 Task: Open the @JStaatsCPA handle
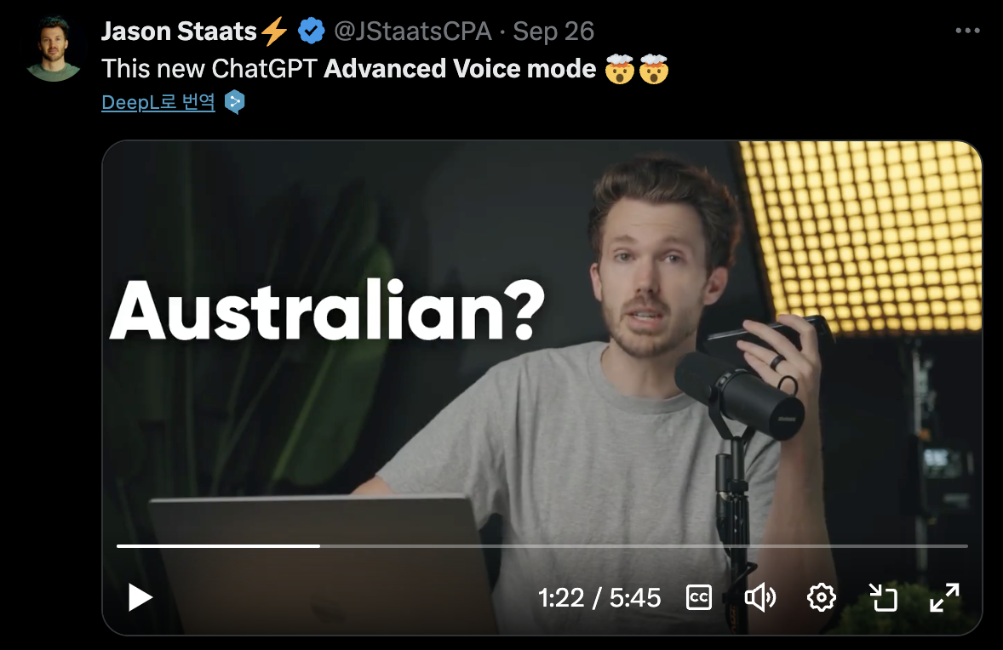tap(413, 31)
